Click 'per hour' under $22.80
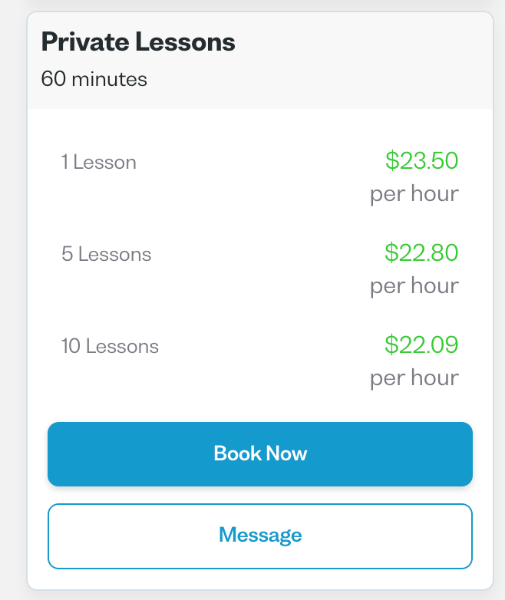Image resolution: width=505 pixels, height=600 pixels. click(x=414, y=286)
